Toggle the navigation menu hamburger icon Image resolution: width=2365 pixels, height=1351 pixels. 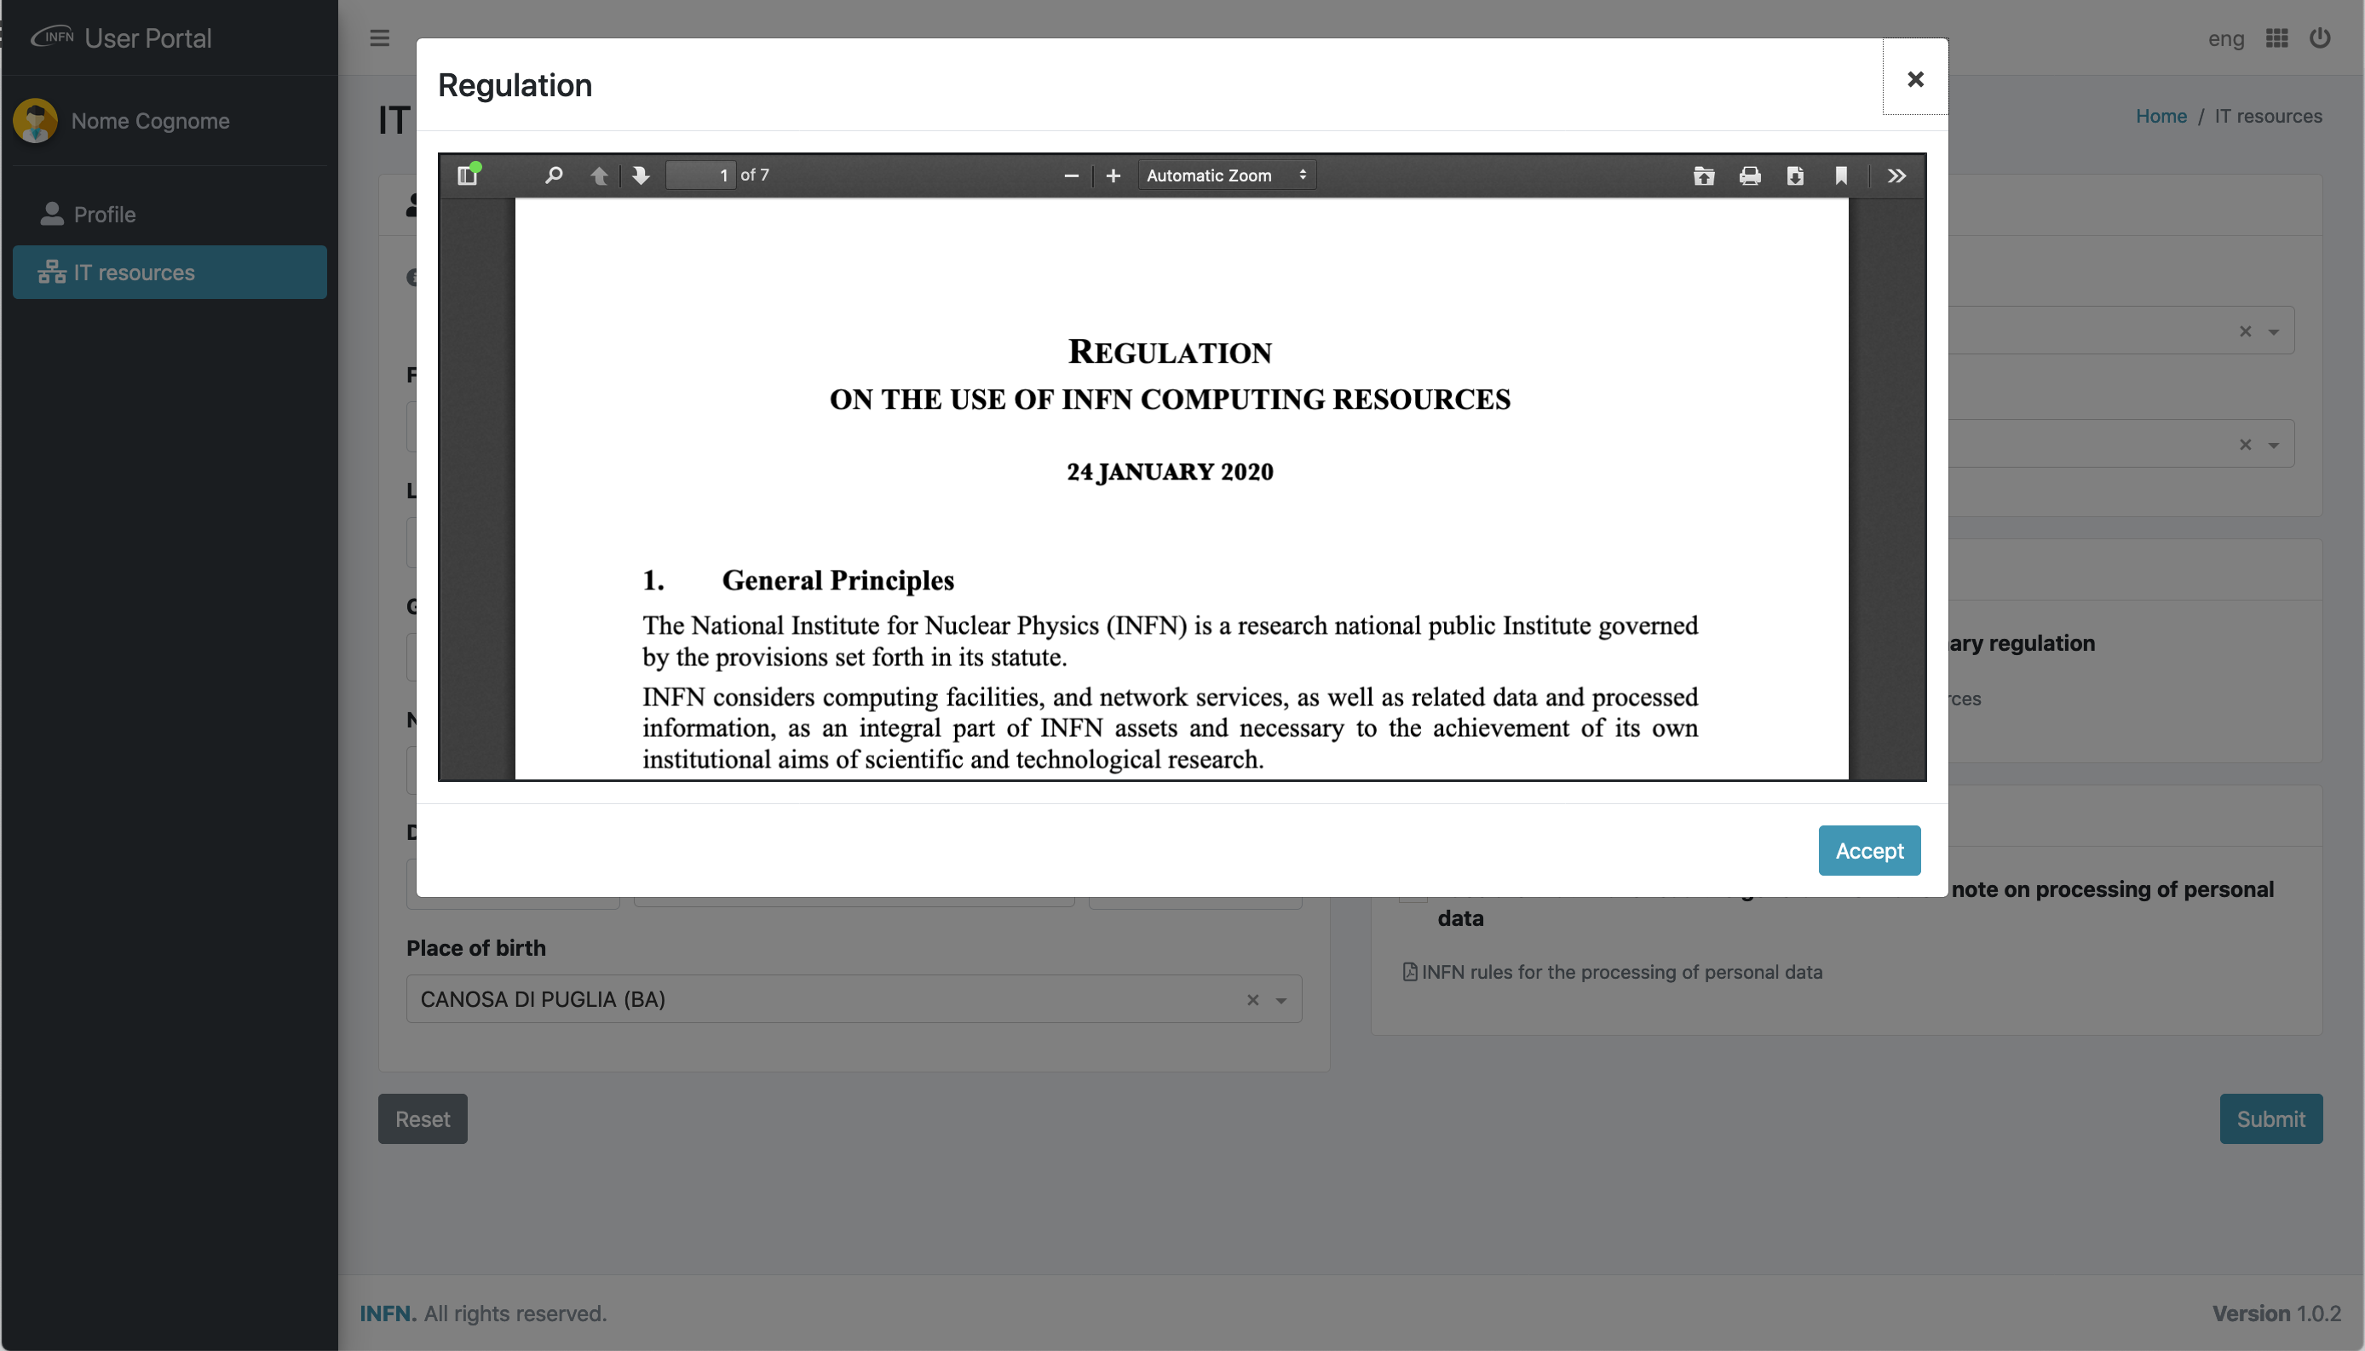click(378, 36)
